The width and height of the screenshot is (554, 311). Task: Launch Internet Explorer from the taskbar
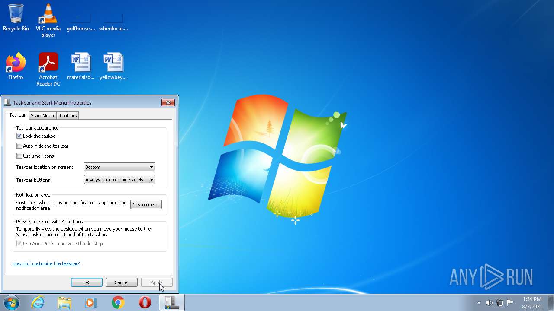pyautogui.click(x=38, y=302)
